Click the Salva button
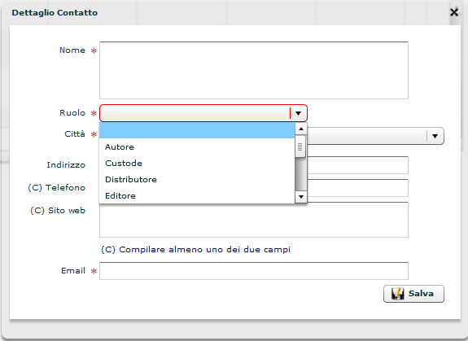The height and width of the screenshot is (341, 468). click(x=413, y=294)
